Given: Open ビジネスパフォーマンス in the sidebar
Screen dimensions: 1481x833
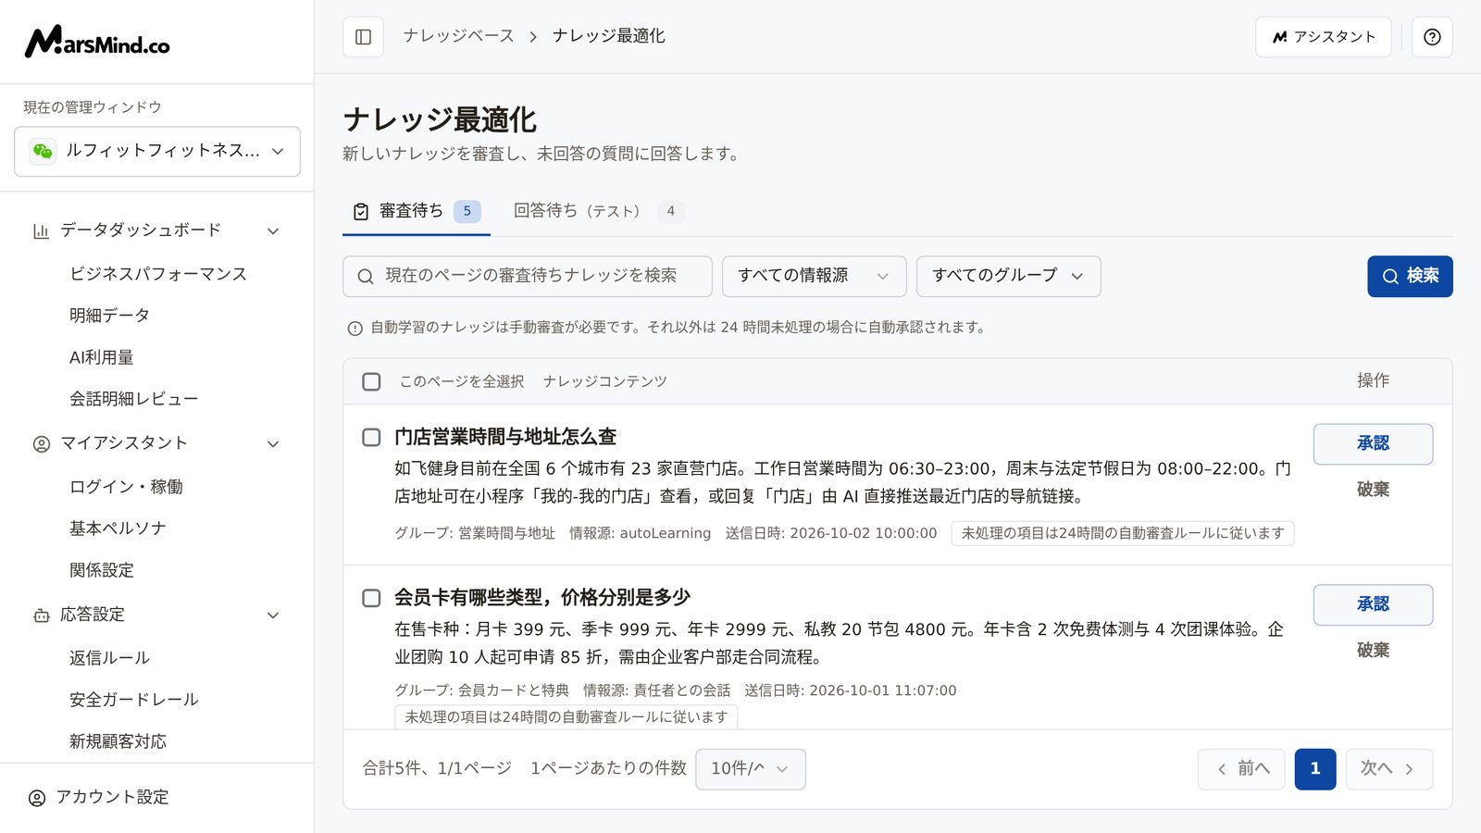Looking at the screenshot, I should (158, 274).
